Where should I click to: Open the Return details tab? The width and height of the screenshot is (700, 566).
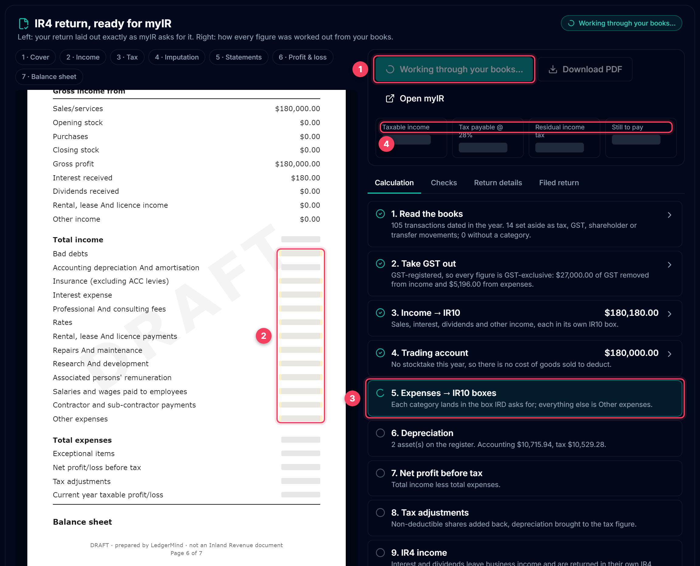498,183
